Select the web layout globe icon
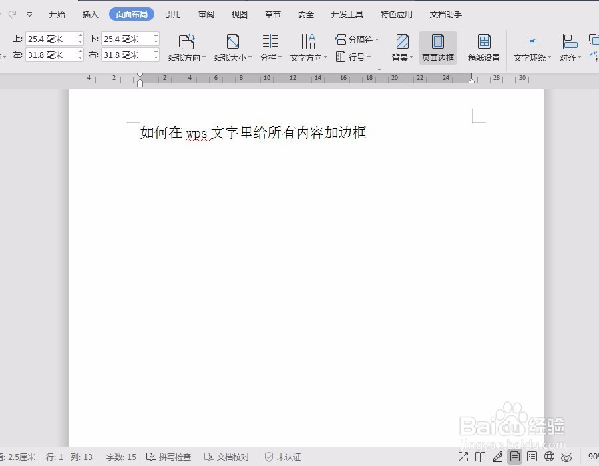599x466 pixels. pos(549,457)
